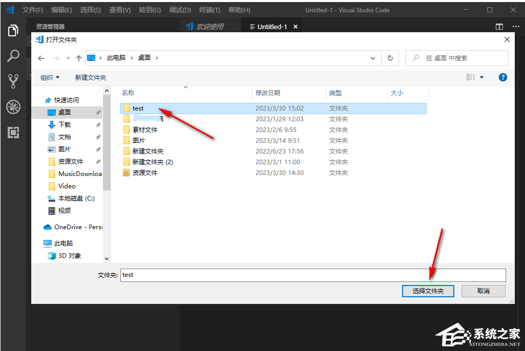Click the 取消 button in the dialog
This screenshot has height=351, width=525.
(x=483, y=291)
